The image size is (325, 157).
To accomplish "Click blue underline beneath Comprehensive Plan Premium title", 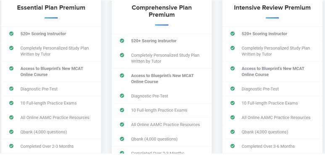I will pos(162,25).
